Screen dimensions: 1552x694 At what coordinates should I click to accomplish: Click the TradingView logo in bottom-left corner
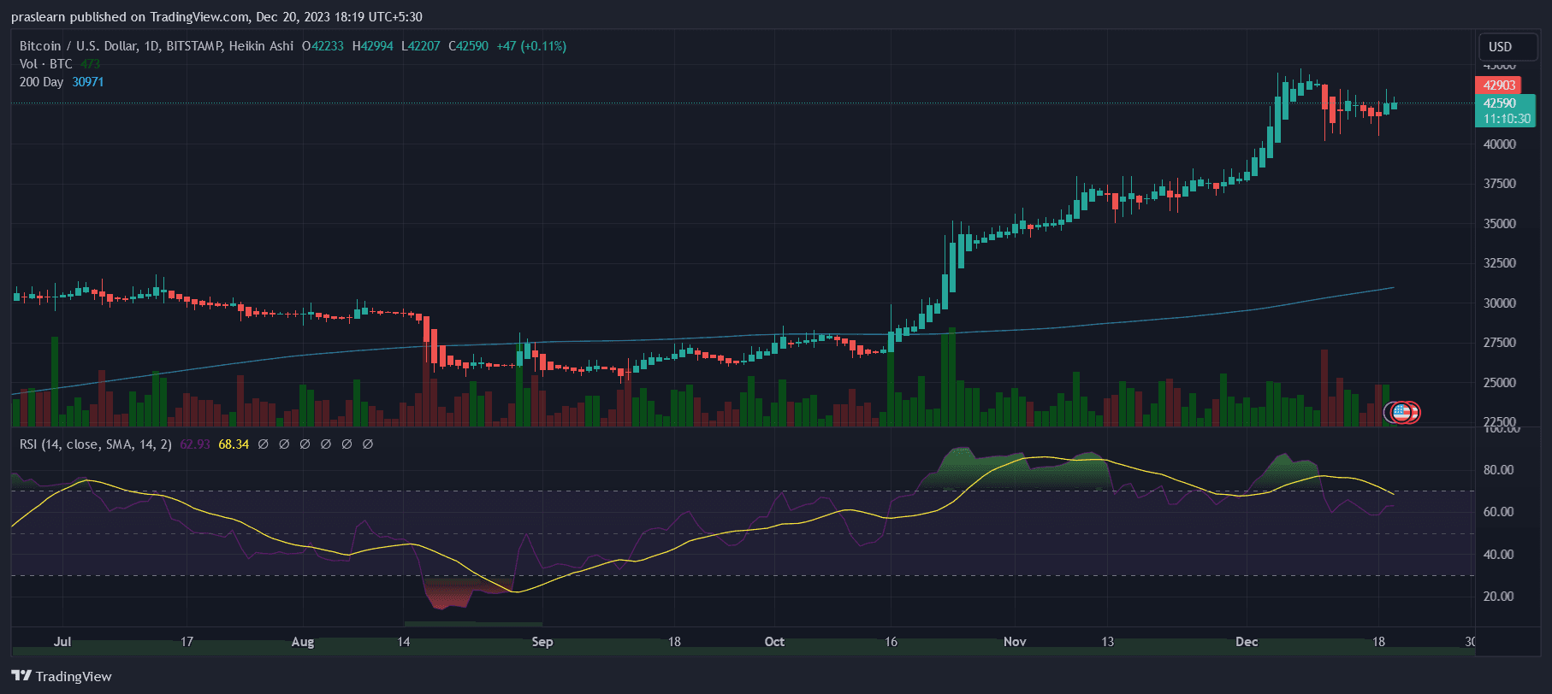point(62,676)
